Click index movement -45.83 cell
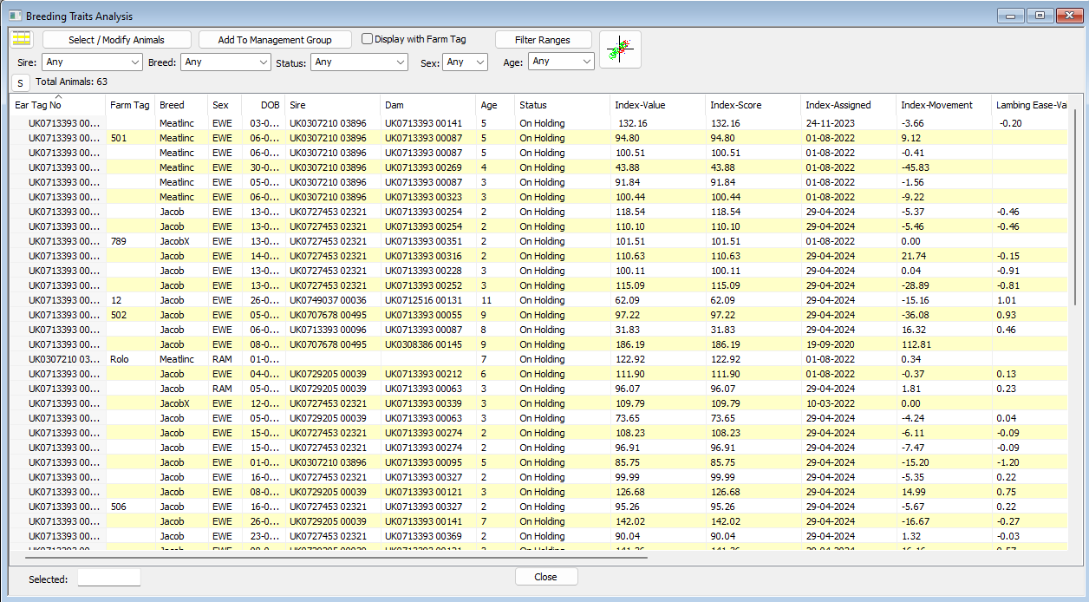1089x602 pixels. coord(943,167)
